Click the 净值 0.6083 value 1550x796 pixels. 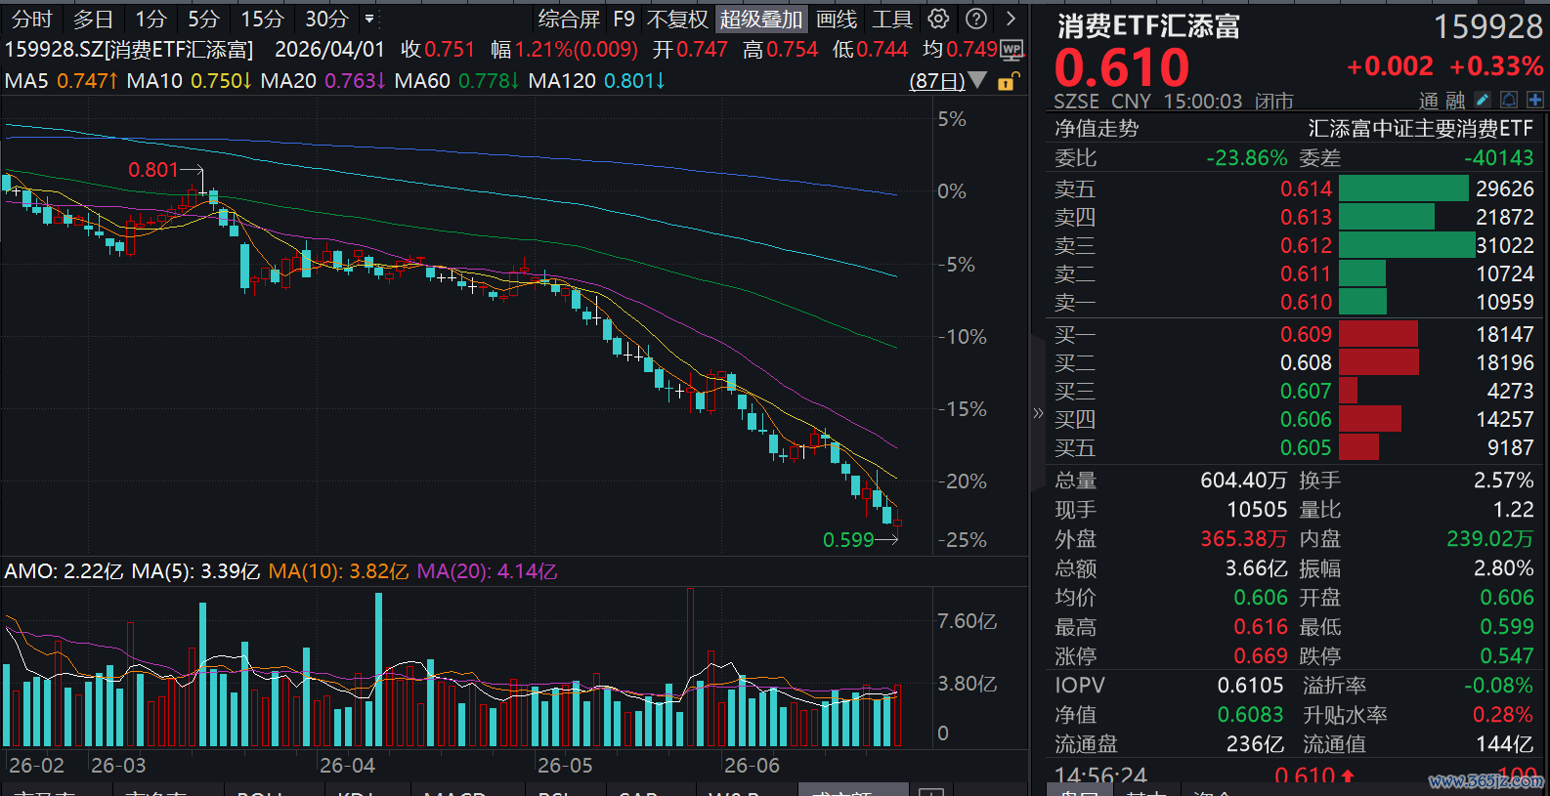1251,715
